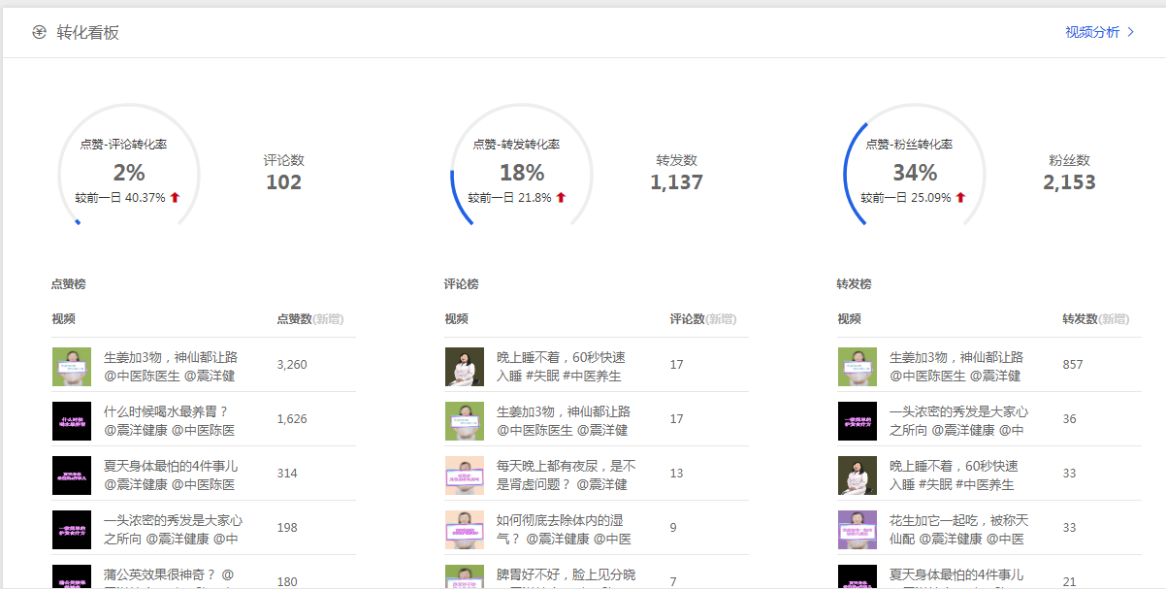Image resolution: width=1166 pixels, height=590 pixels.
Task: Open 晚上睡不着 thumbnail in 评论榜
Action: tap(465, 367)
